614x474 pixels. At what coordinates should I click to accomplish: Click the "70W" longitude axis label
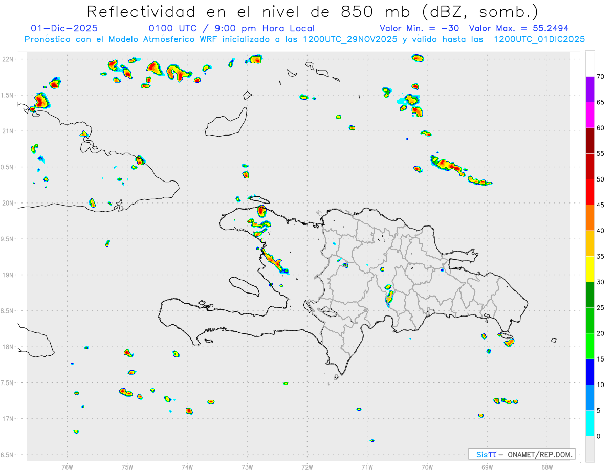click(427, 467)
